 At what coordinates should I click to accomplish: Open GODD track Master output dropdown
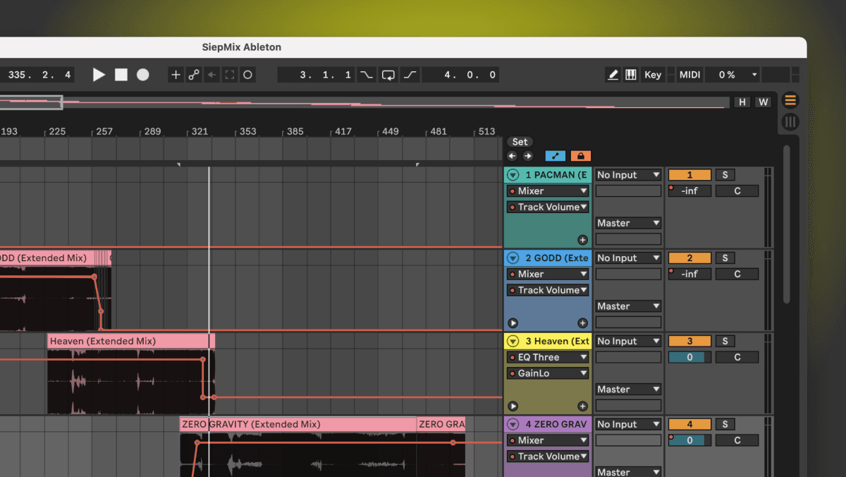(x=628, y=306)
